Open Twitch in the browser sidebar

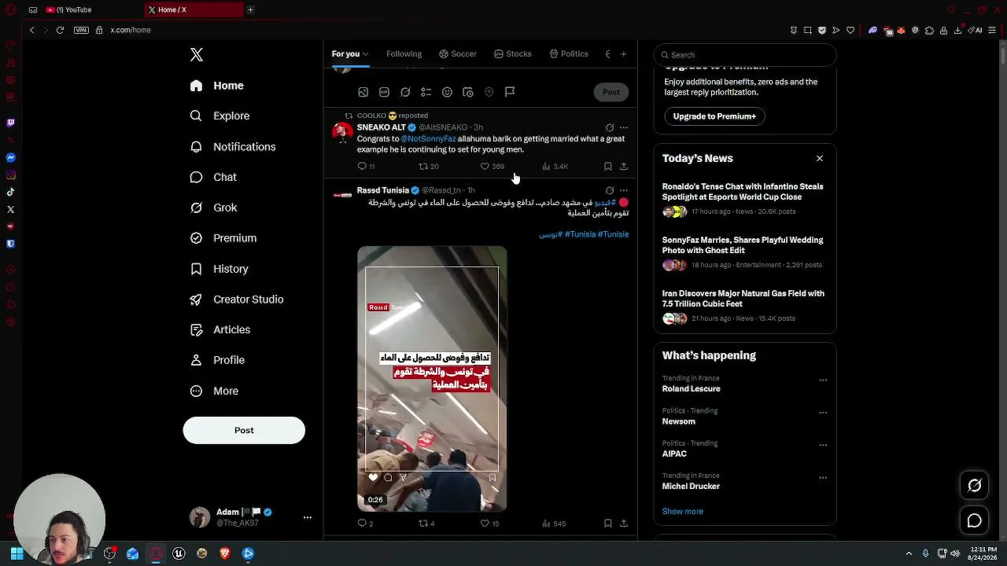[11, 123]
